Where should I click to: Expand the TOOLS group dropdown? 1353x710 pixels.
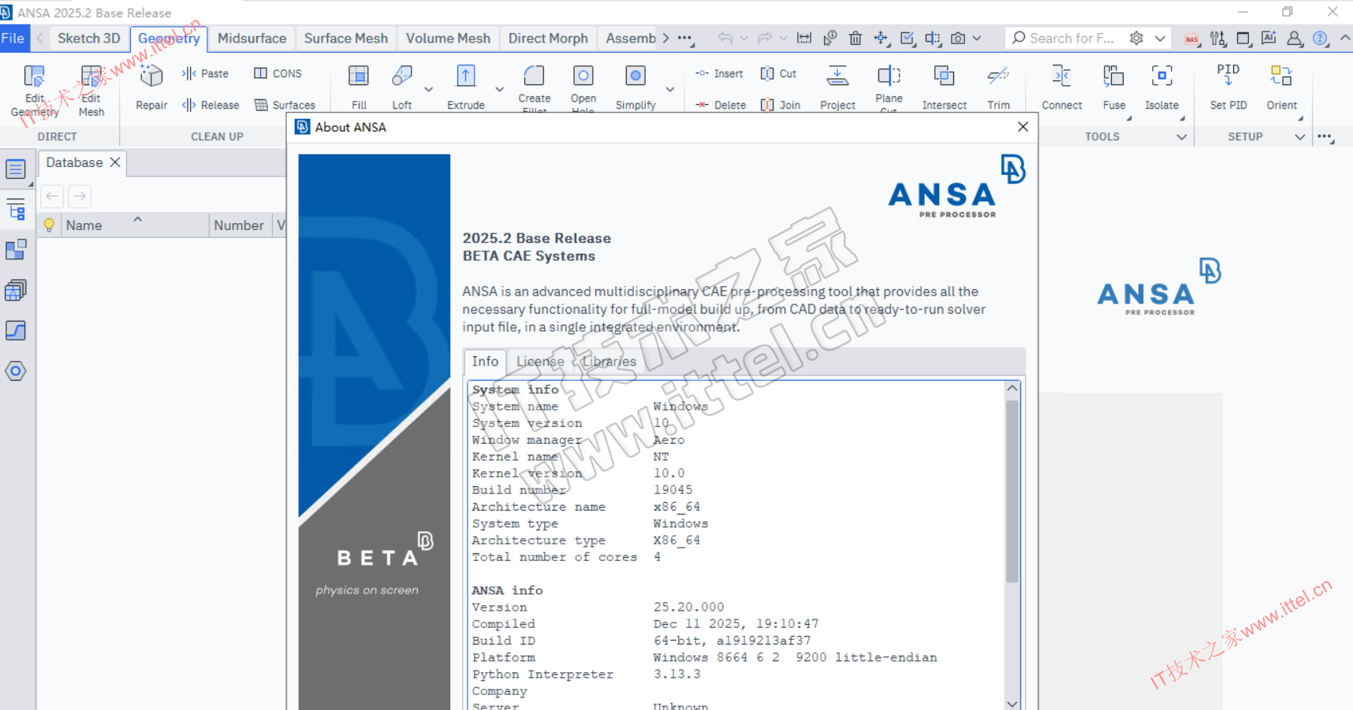click(x=1181, y=137)
